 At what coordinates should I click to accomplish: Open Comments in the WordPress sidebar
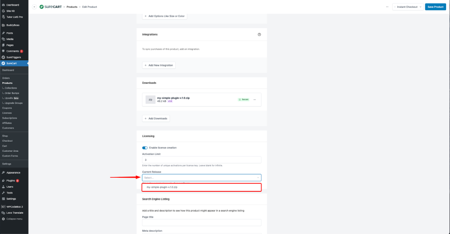tap(12, 51)
